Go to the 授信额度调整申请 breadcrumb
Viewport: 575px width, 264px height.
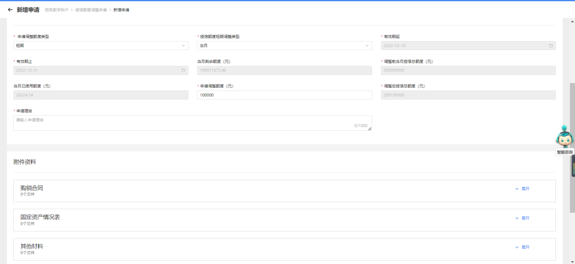tap(91, 10)
